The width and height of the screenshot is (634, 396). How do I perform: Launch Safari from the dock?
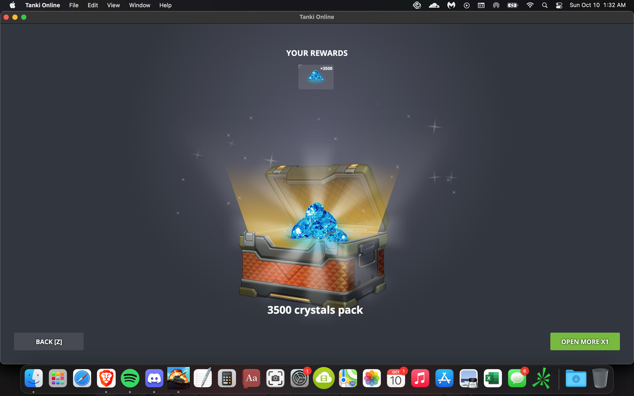(x=82, y=378)
